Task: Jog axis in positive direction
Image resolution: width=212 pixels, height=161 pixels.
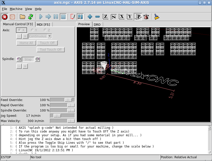Action: pyautogui.click(x=25, y=36)
